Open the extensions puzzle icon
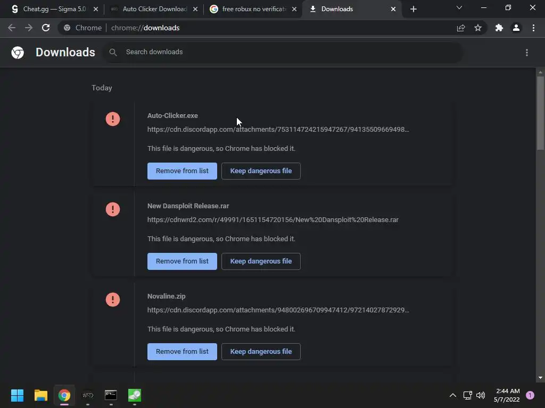 pyautogui.click(x=499, y=28)
